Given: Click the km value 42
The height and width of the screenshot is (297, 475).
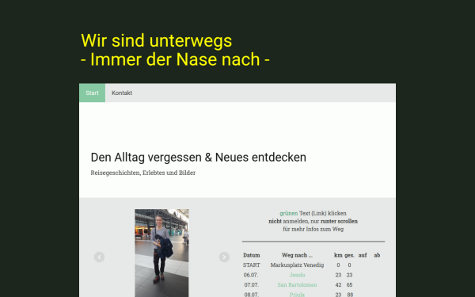Looking at the screenshot, I should point(338,285).
